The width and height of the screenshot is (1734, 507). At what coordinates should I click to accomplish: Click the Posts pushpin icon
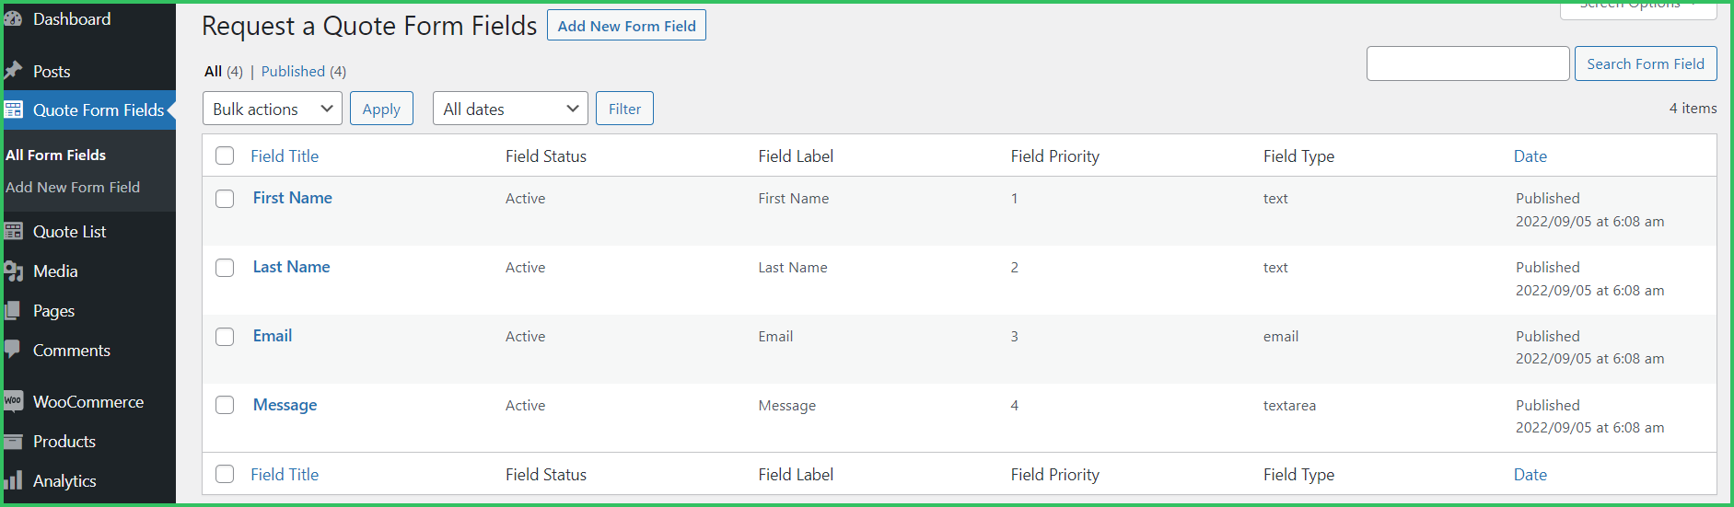tap(13, 71)
